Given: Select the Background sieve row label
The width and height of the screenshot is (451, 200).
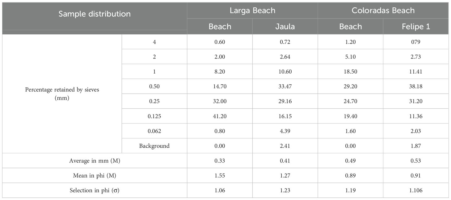Looking at the screenshot, I should tap(154, 146).
